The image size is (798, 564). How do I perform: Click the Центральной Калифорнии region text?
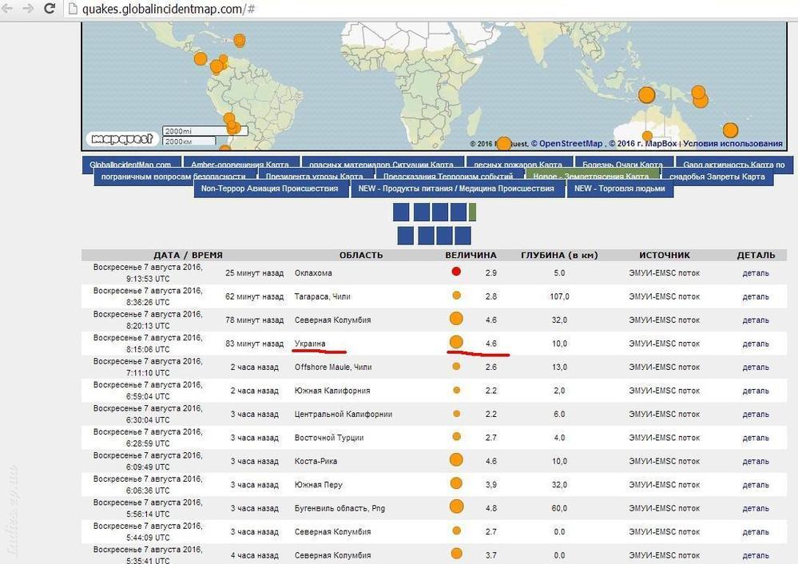pos(343,415)
